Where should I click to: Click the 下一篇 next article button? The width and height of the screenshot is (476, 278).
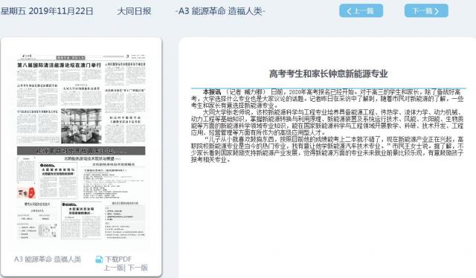[426, 10]
